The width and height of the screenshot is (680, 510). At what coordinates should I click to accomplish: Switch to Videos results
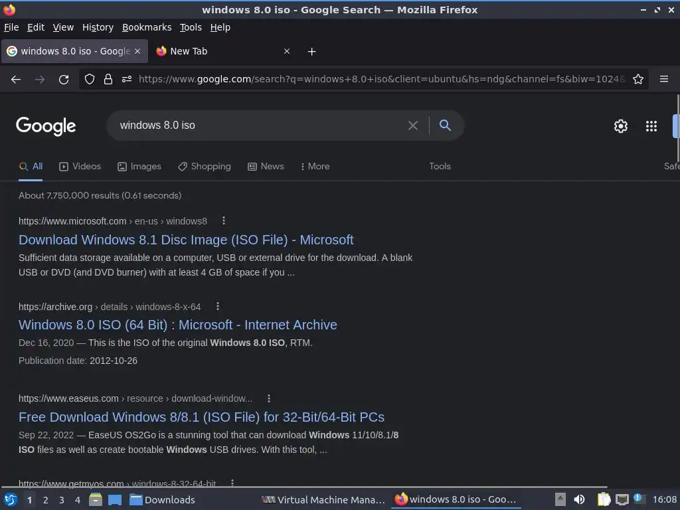[x=80, y=167]
